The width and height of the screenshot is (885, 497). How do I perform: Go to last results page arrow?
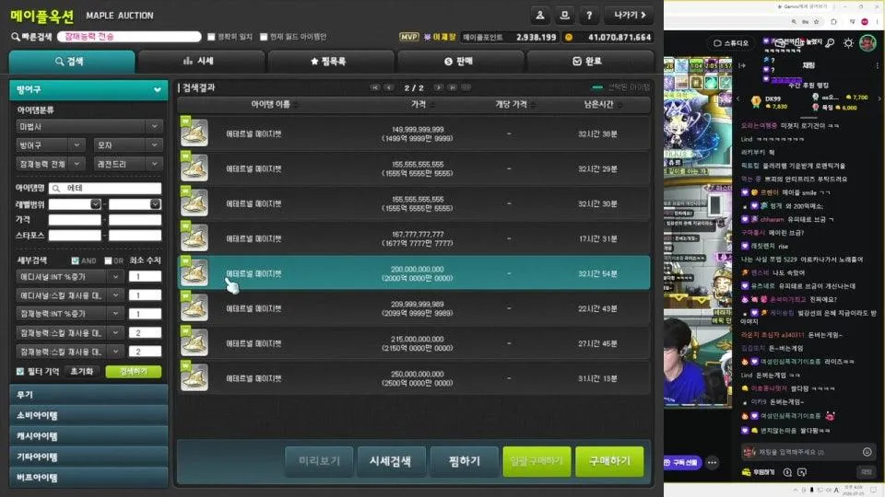tap(452, 87)
